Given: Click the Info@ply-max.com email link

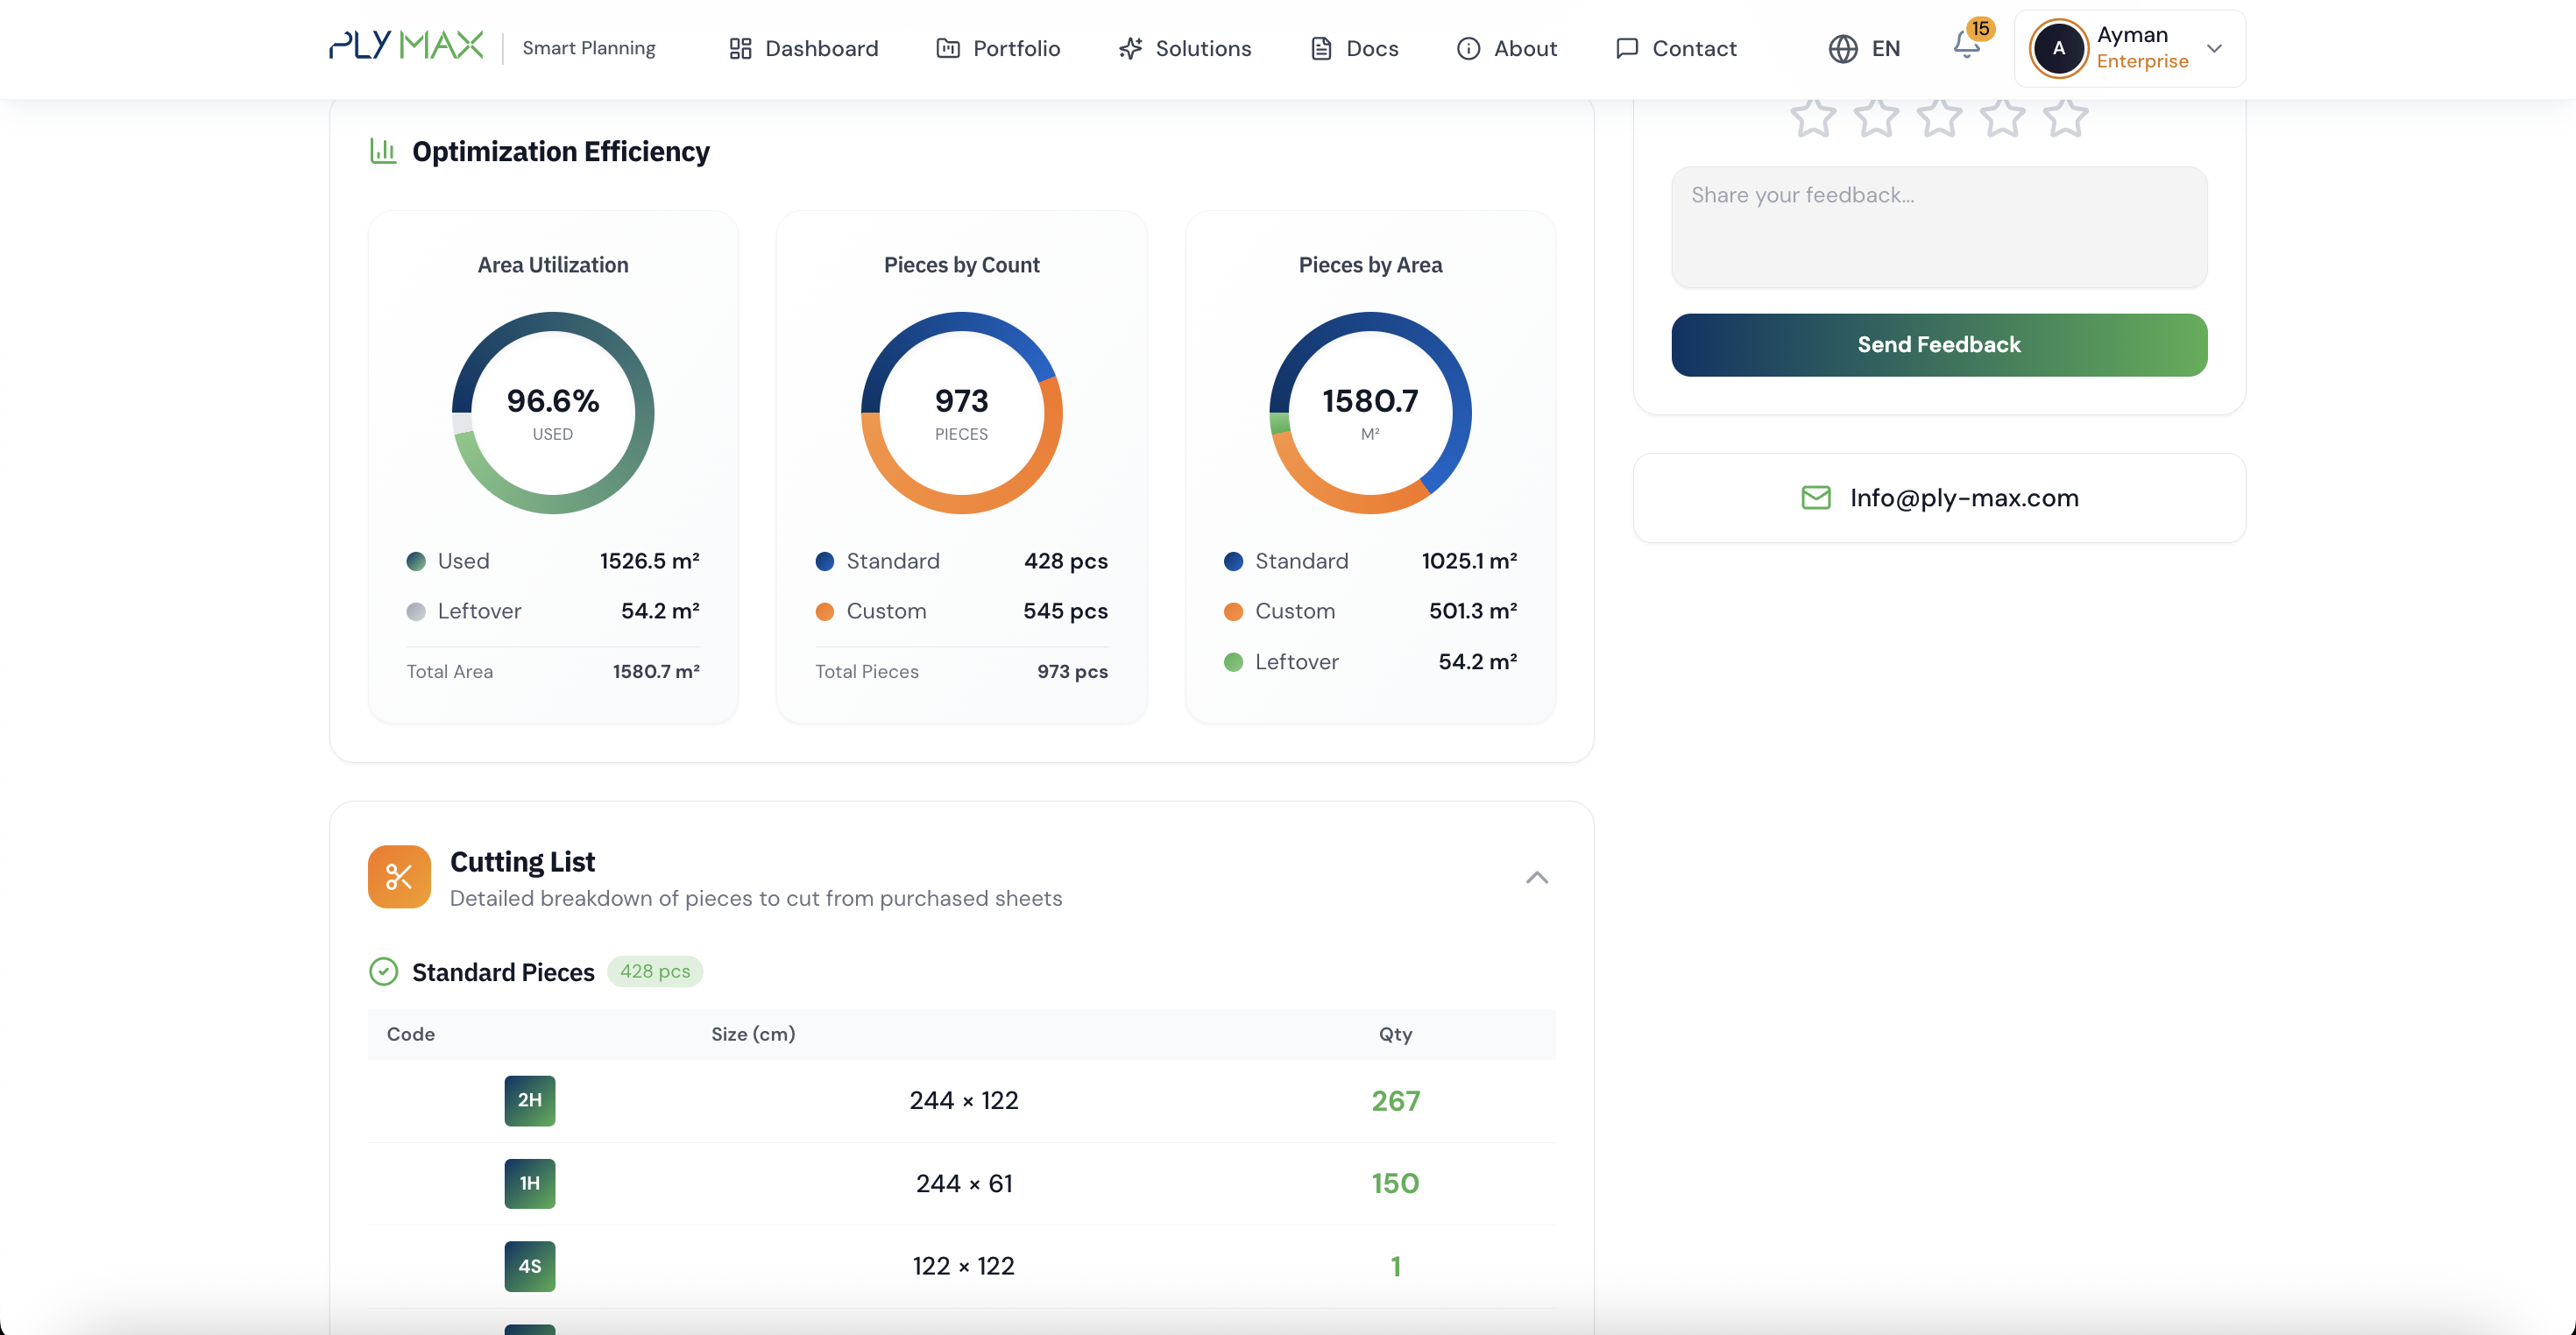Looking at the screenshot, I should (x=1963, y=497).
